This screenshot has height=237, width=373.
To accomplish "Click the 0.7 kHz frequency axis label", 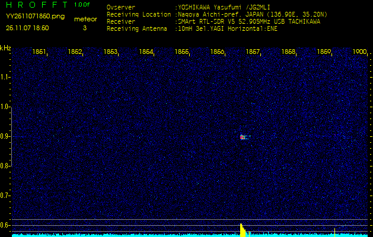I will (5, 196).
